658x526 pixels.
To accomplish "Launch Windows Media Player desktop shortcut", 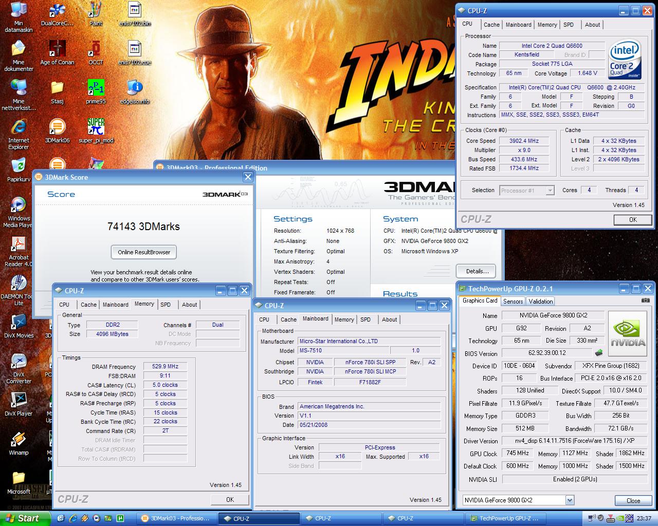I will [x=19, y=212].
